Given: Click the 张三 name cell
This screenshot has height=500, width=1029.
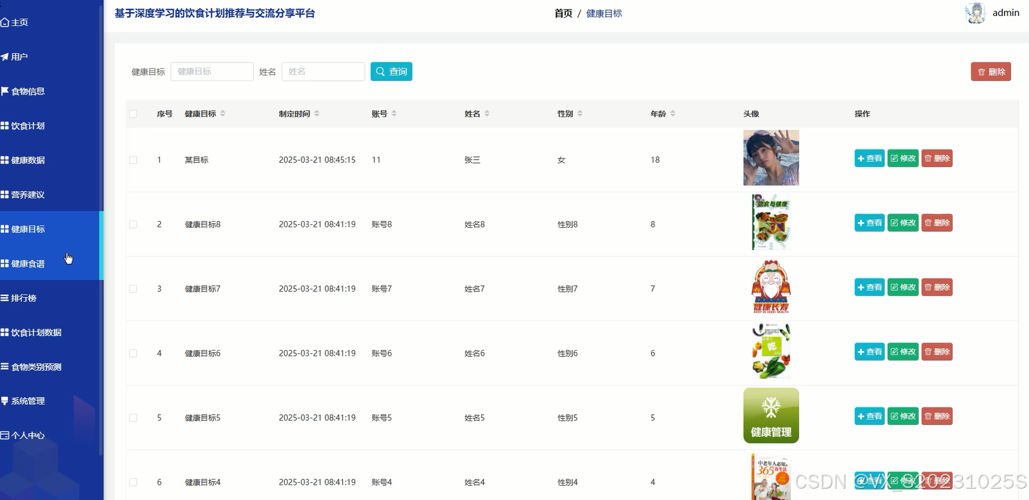Looking at the screenshot, I should (x=472, y=160).
